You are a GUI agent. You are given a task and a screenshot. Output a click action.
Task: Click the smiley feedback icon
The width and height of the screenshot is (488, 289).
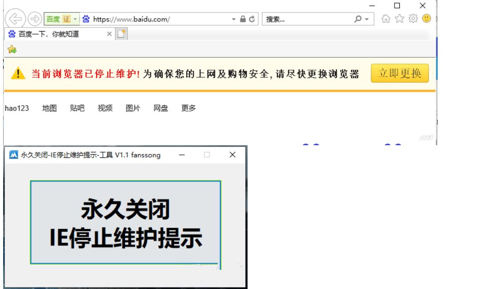[427, 19]
